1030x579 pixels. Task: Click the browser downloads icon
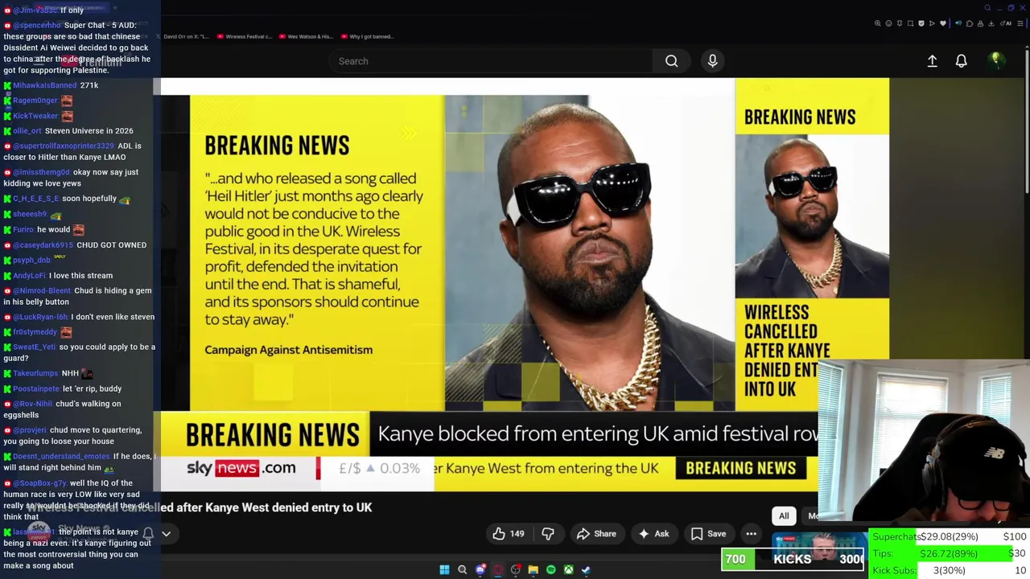pos(991,23)
